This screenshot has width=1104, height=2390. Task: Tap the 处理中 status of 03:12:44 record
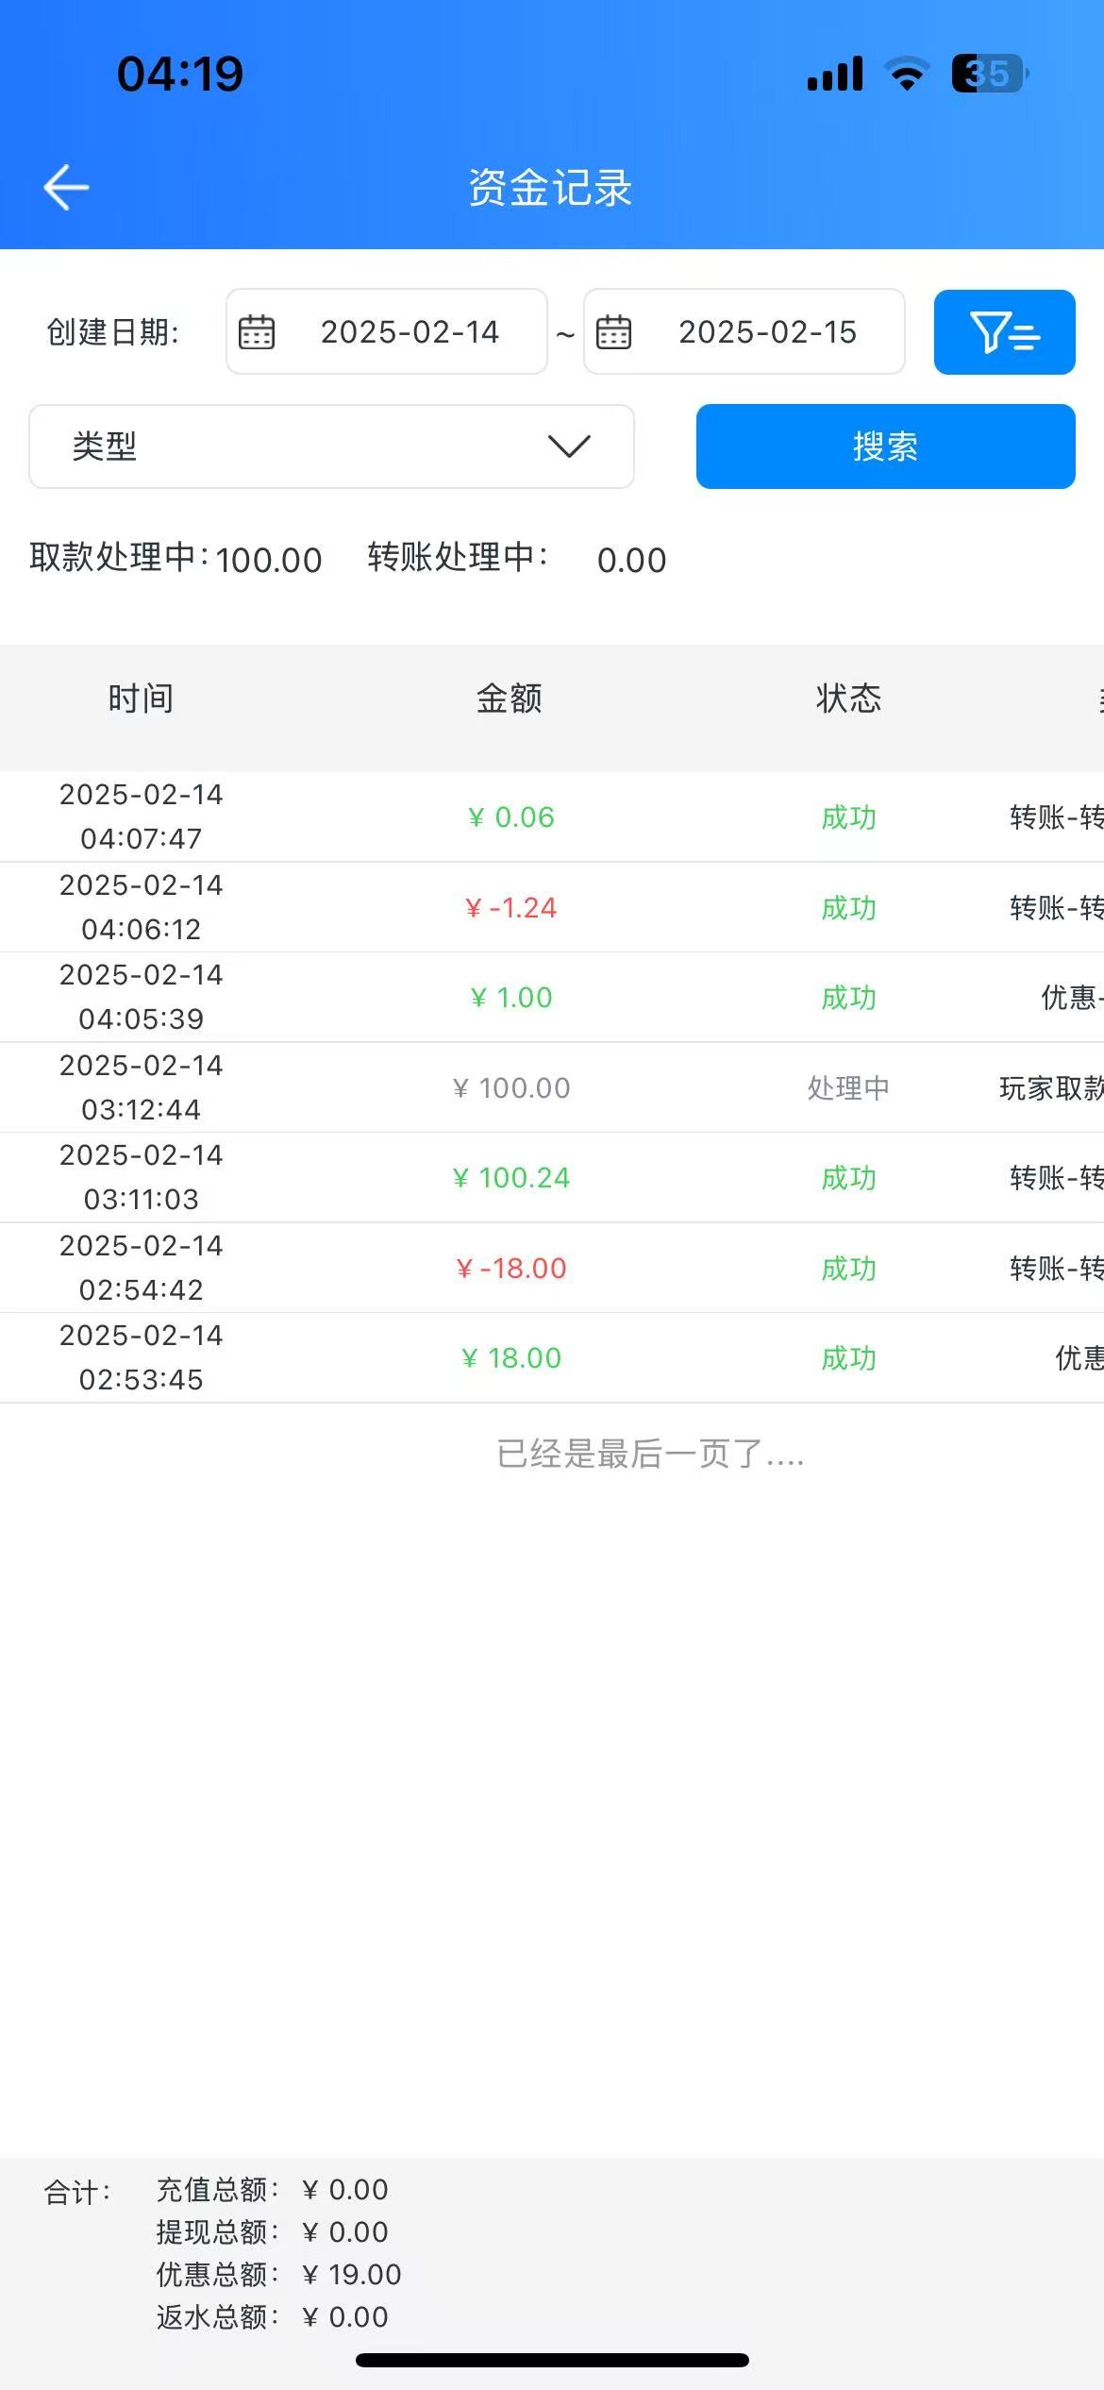[x=848, y=1087]
